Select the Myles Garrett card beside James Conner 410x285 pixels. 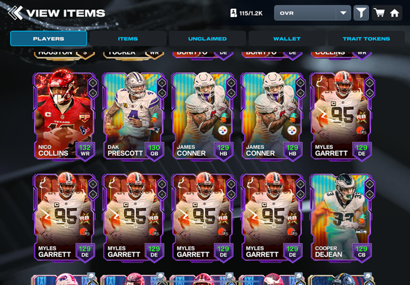pos(341,116)
